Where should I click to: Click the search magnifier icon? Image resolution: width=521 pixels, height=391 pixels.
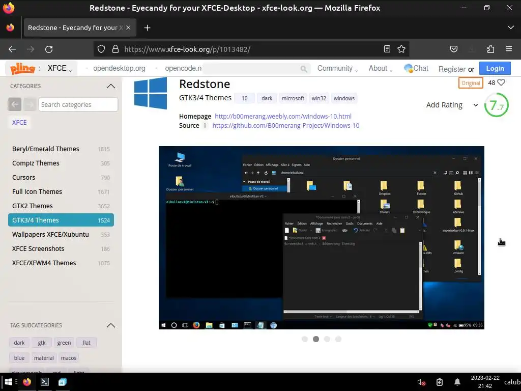(x=303, y=69)
